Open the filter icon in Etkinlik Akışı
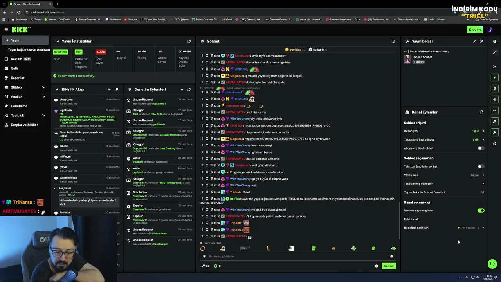 coord(109,89)
